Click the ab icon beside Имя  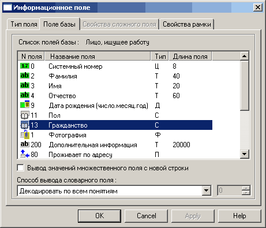coord(25,85)
